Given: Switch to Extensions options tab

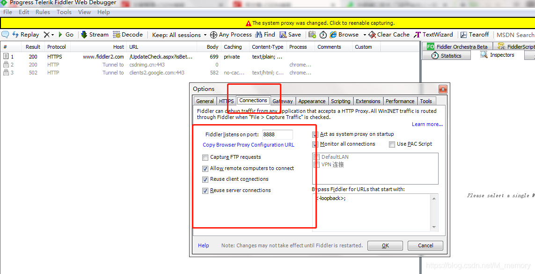Looking at the screenshot, I should (368, 101).
